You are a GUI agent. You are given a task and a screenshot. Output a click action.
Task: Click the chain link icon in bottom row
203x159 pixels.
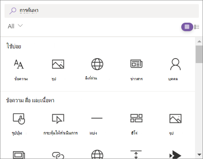58,155
